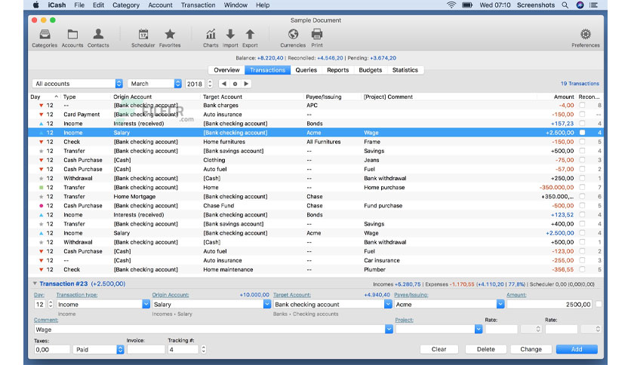Image resolution: width=631 pixels, height=365 pixels.
Task: Click the blue Add button
Action: [x=577, y=349]
